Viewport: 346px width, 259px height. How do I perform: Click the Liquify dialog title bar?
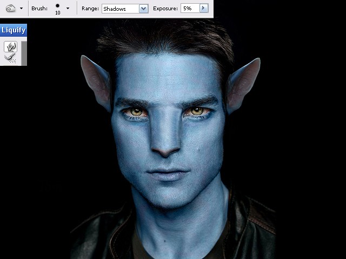[14, 30]
